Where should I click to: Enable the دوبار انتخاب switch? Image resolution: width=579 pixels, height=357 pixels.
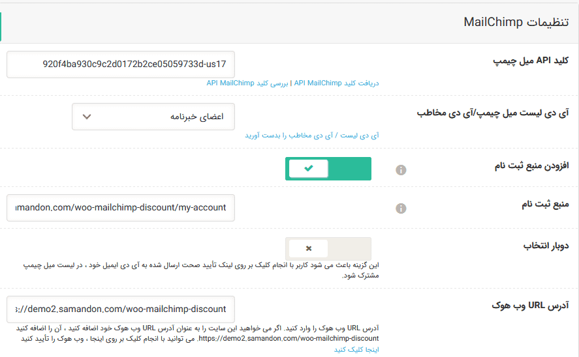[x=328, y=248]
